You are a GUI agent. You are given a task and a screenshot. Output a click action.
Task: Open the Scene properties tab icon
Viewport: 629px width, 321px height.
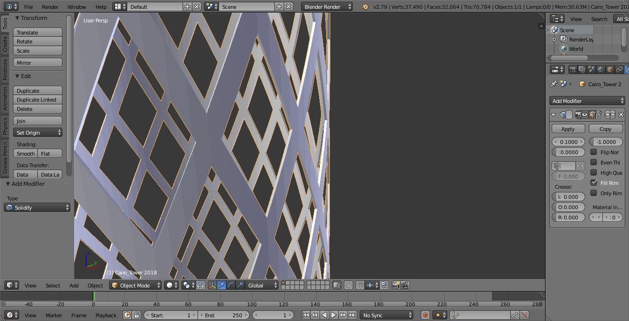click(x=592, y=69)
